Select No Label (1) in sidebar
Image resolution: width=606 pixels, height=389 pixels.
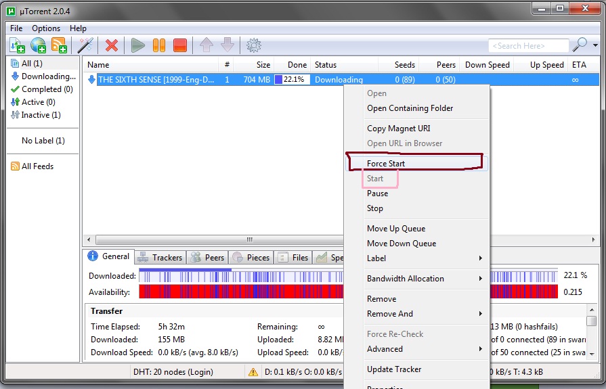pyautogui.click(x=43, y=141)
